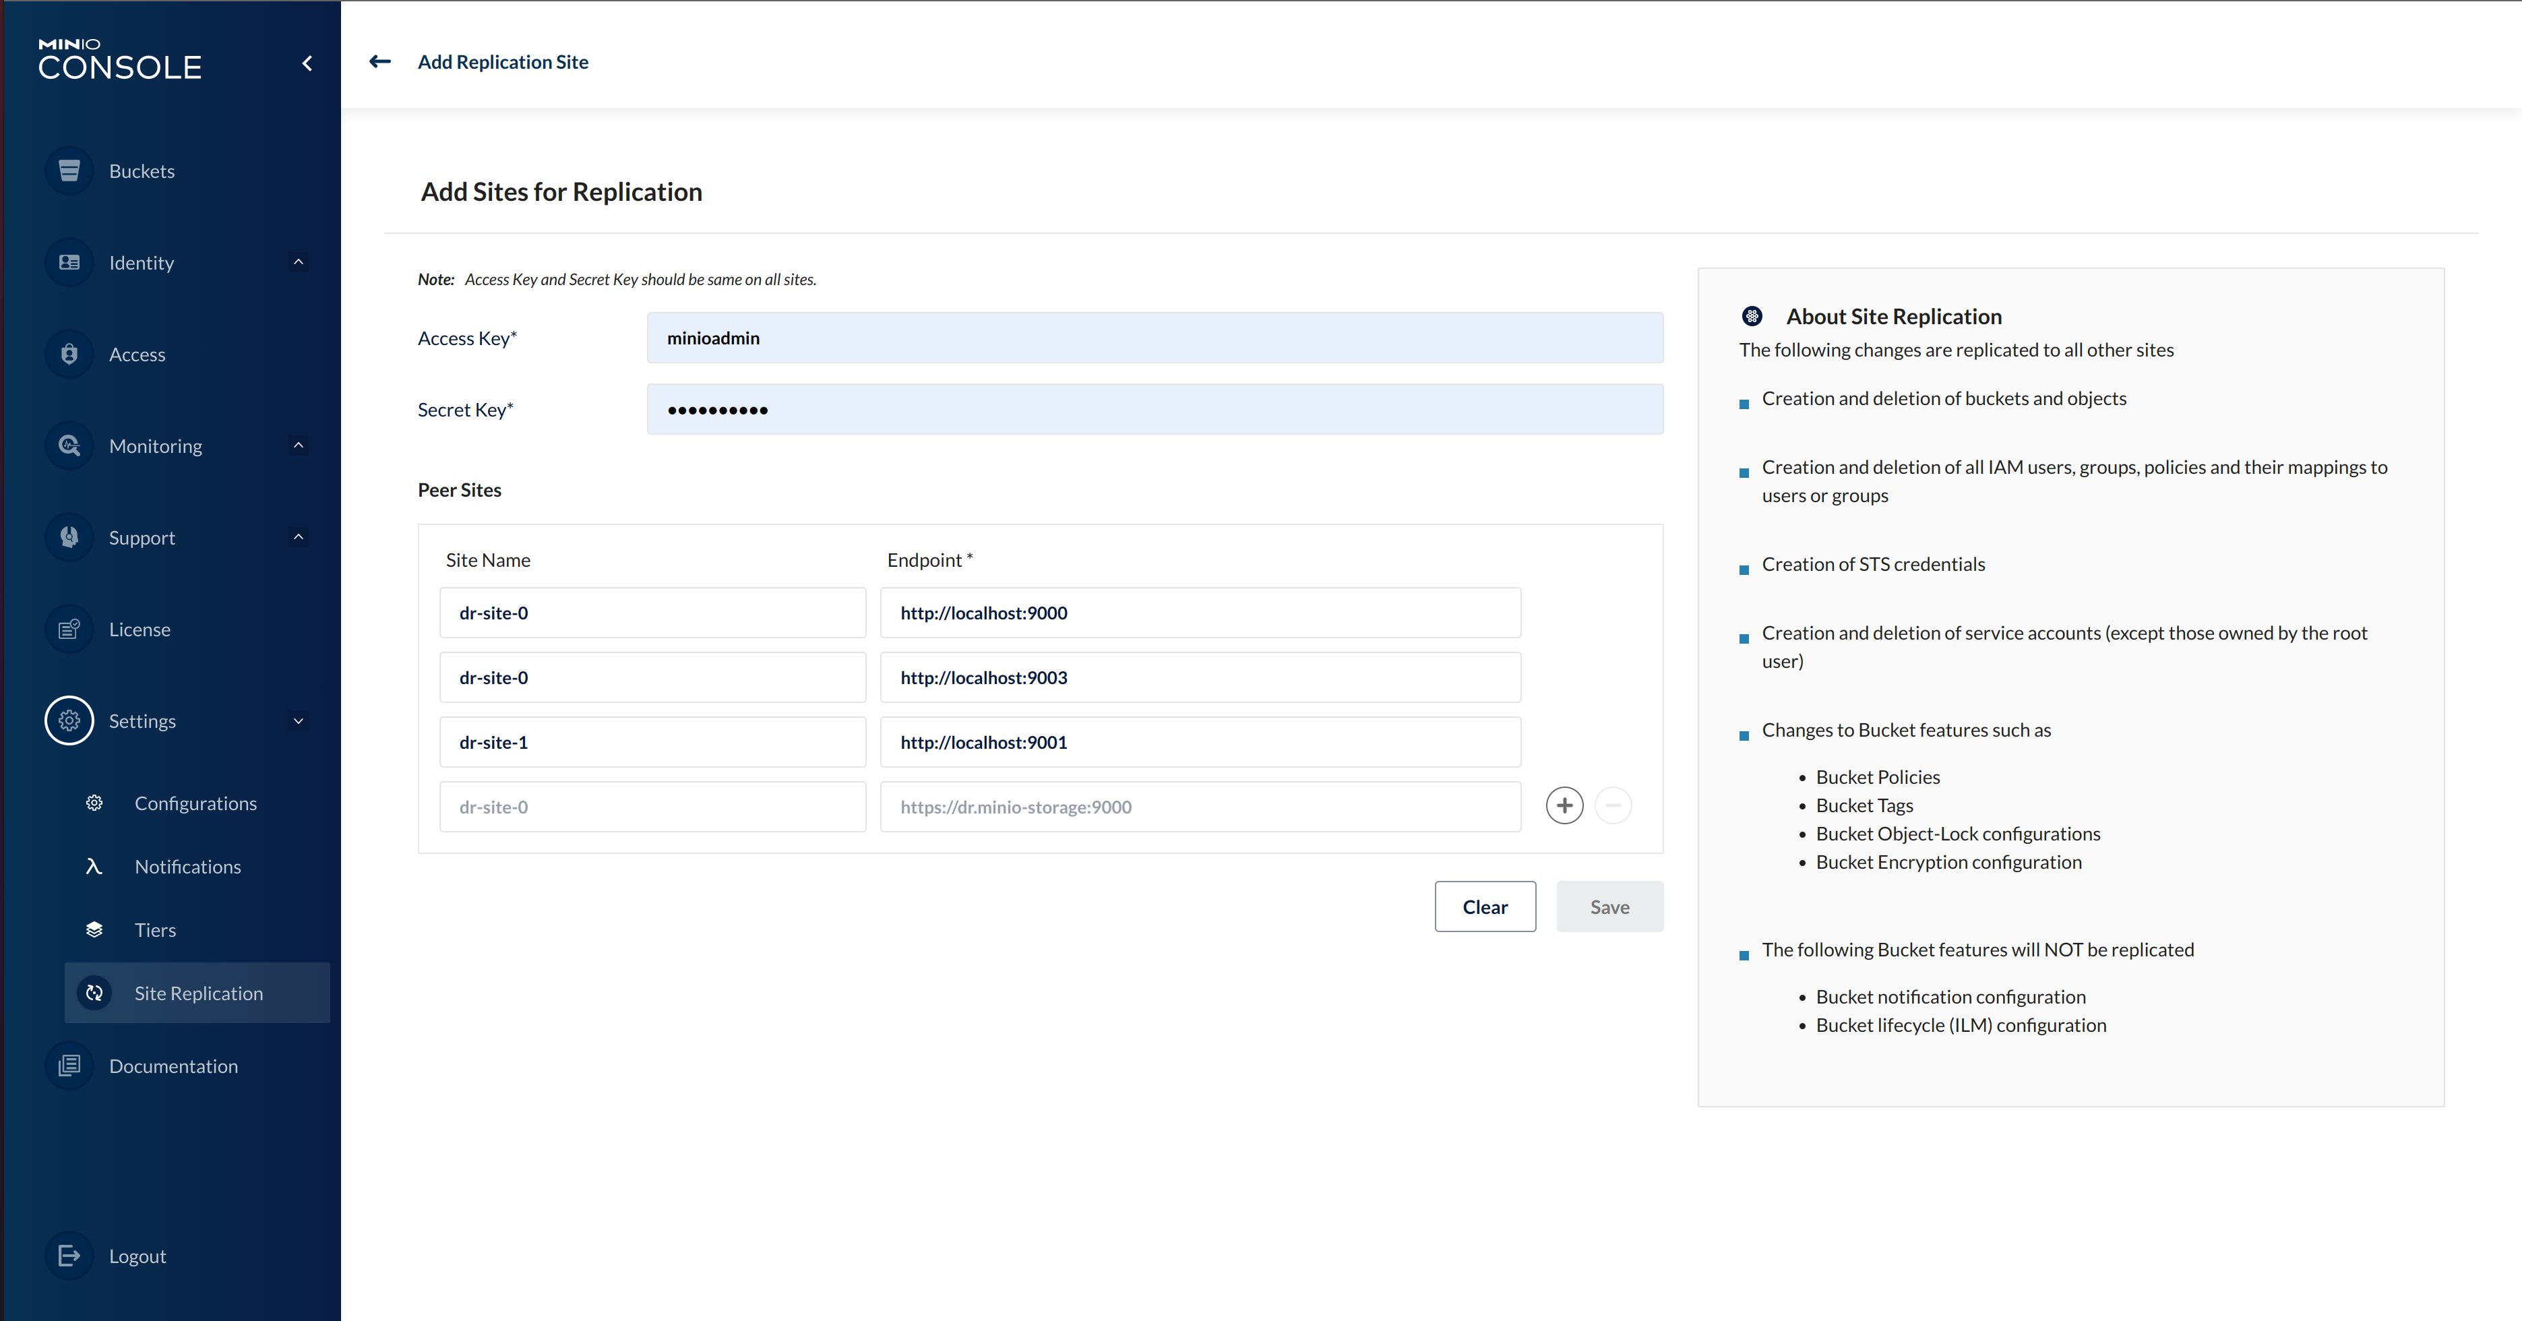Click the Access lock icon

click(x=69, y=355)
